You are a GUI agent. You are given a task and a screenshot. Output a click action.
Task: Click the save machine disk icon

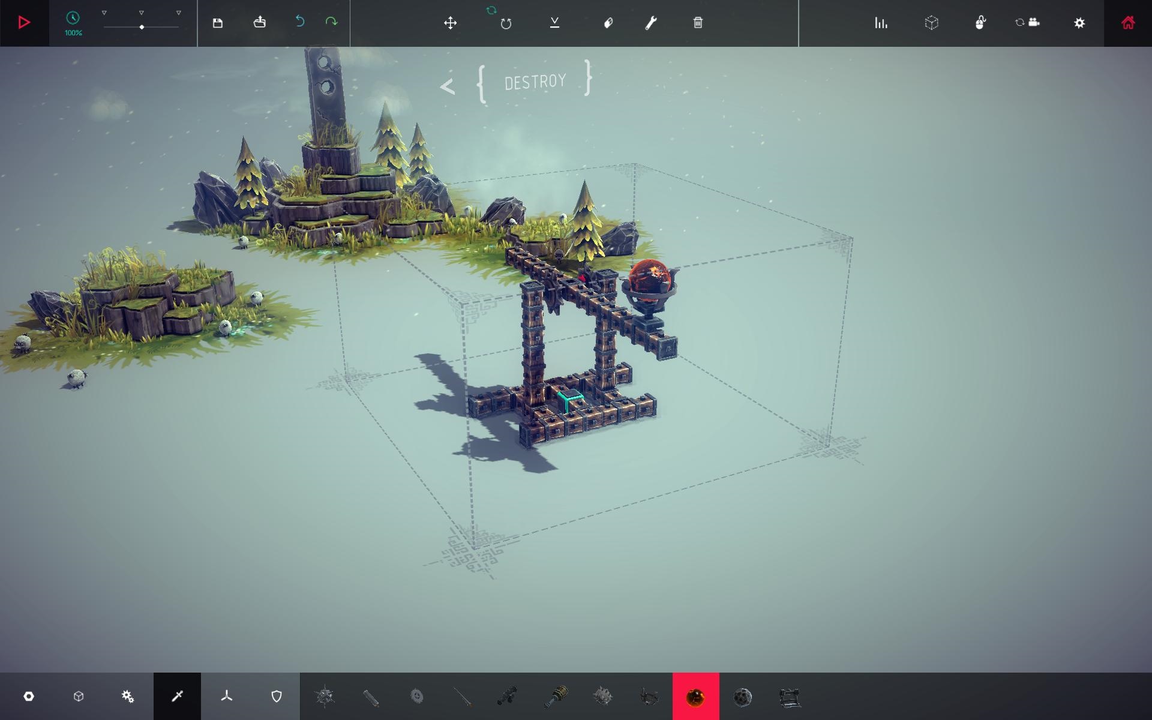(218, 23)
